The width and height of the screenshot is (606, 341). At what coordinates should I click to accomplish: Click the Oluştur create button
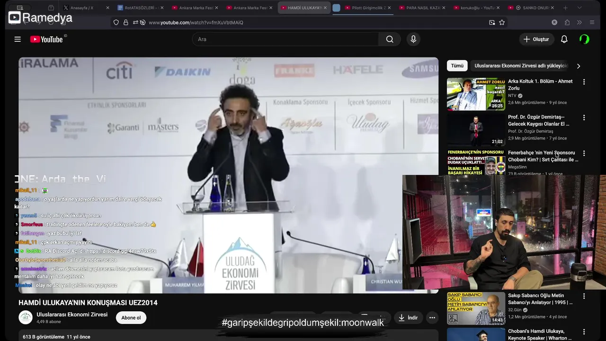click(536, 39)
